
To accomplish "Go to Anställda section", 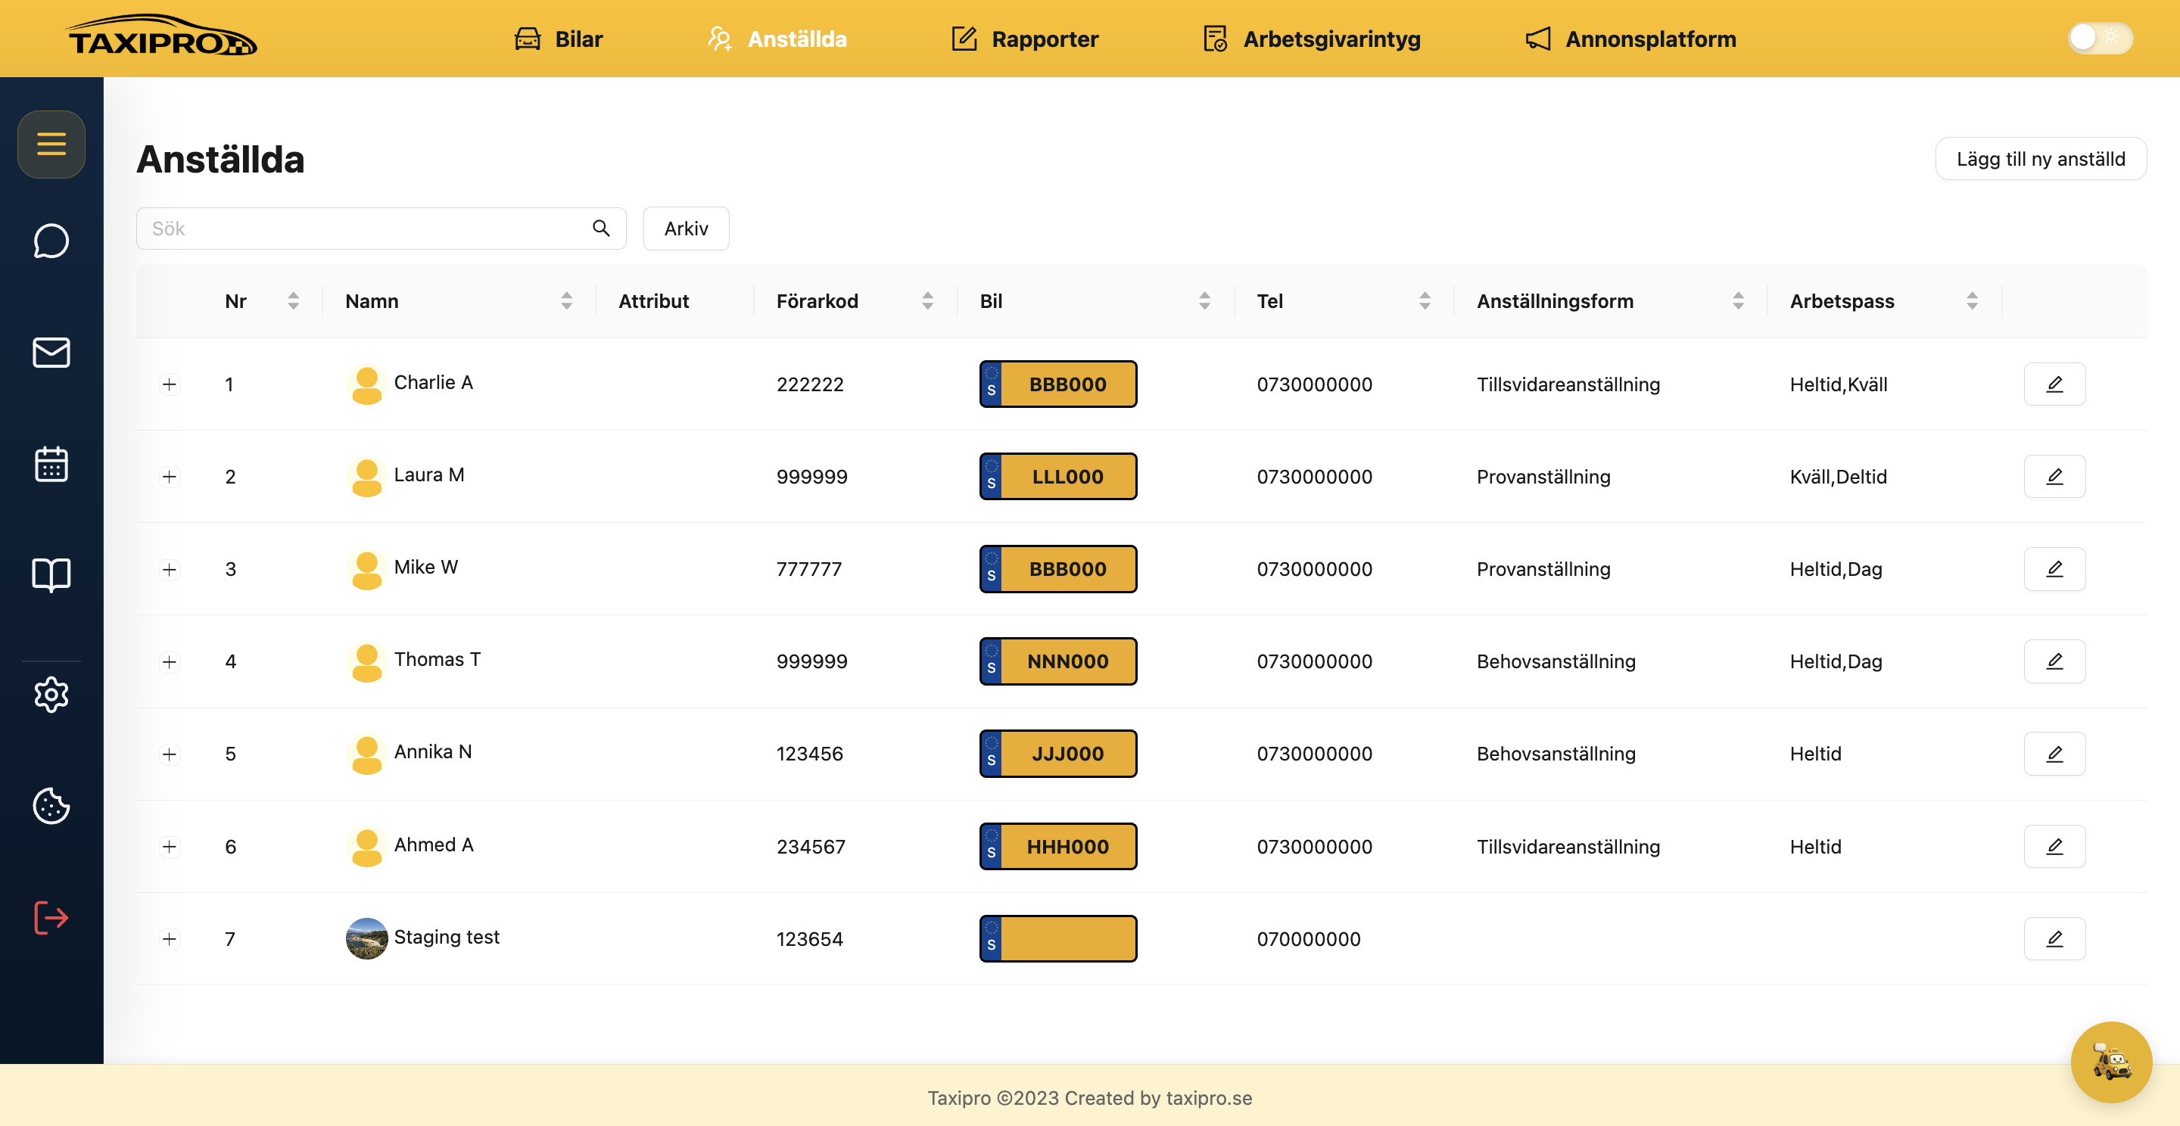I will (x=777, y=39).
